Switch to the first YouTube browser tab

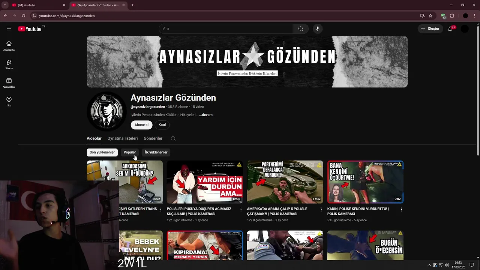click(39, 5)
